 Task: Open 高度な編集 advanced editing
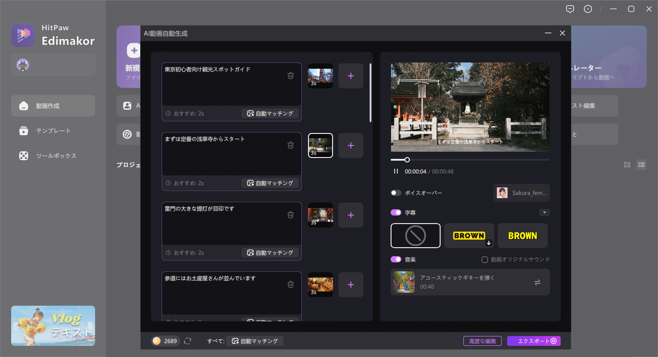coord(483,341)
